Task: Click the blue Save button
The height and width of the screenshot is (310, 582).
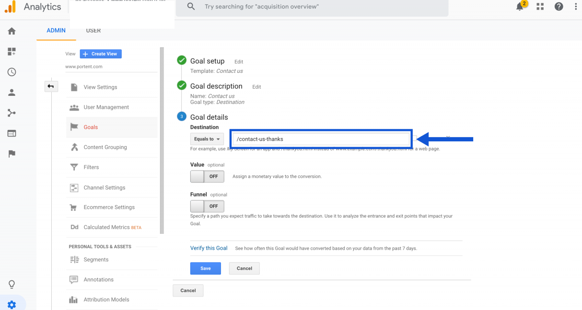Action: coord(205,268)
